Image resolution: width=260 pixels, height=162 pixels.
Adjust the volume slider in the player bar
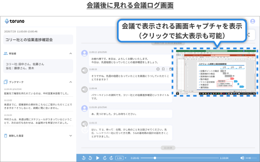(250, 158)
